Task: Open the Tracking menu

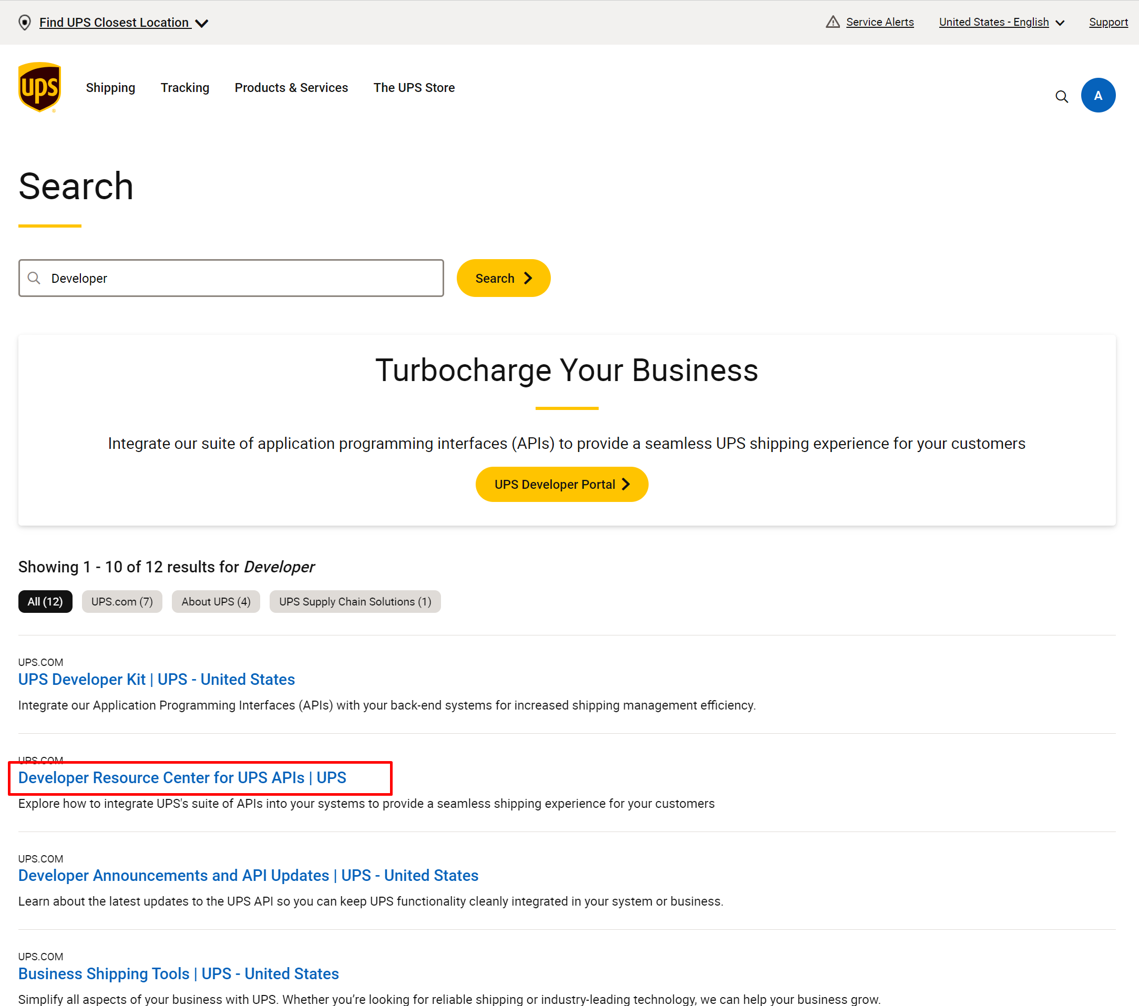Action: click(x=185, y=87)
